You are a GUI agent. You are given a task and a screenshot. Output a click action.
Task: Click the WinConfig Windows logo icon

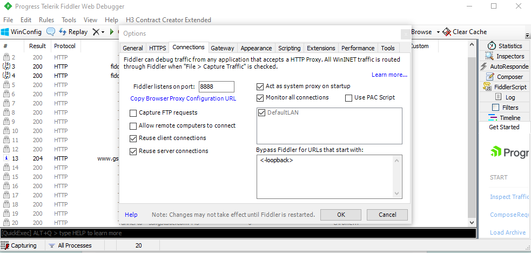click(x=5, y=32)
